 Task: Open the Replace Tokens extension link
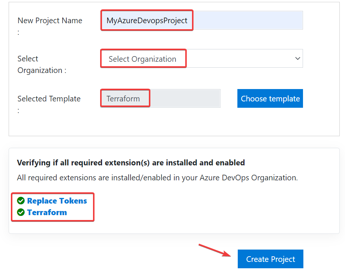(57, 201)
